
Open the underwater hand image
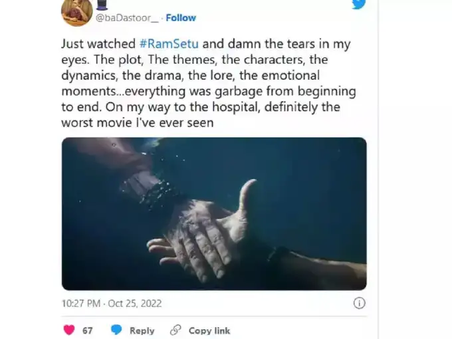[x=214, y=213]
